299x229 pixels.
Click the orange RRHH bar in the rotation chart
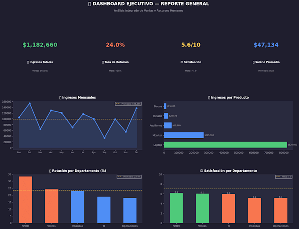pyautogui.click(x=26, y=199)
